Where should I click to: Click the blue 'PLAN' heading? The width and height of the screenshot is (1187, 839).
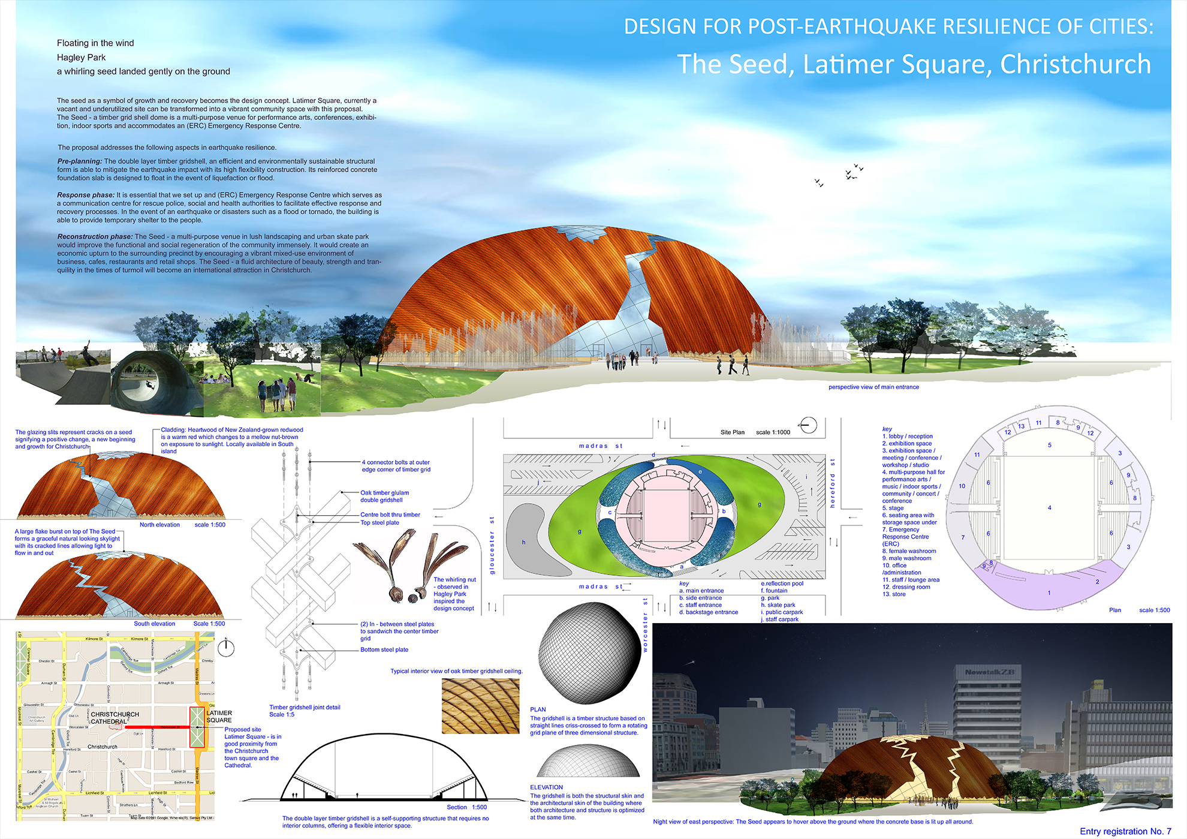point(538,709)
